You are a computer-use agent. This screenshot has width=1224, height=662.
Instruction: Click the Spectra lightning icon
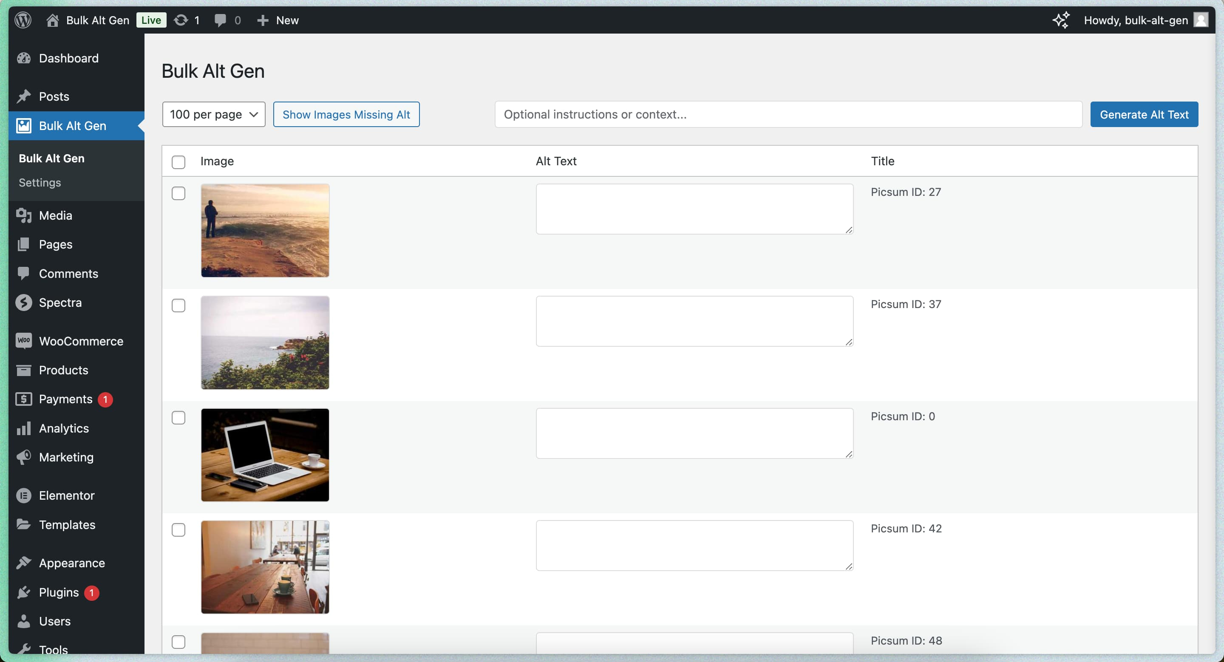point(24,303)
